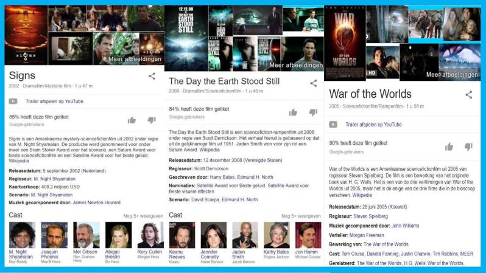Open Steven Spielberg director link
Screen dimensions: 486x273
tap(370, 216)
